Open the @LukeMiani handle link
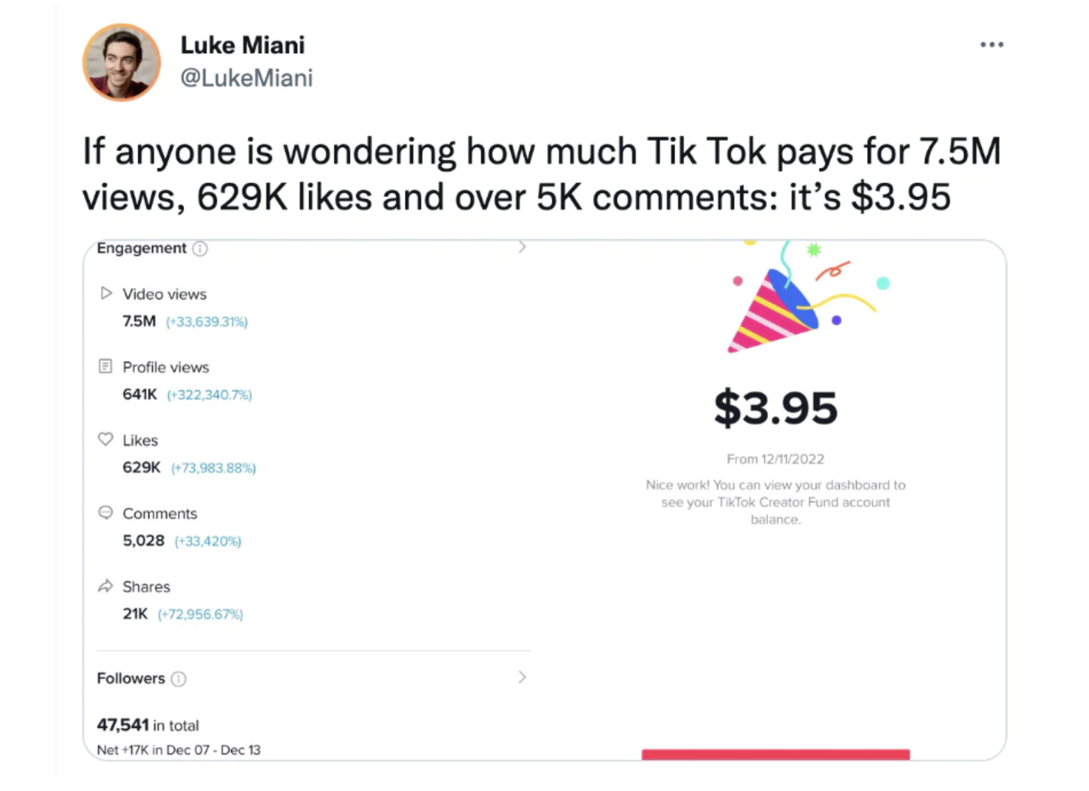The height and width of the screenshot is (791, 1089). pos(246,78)
